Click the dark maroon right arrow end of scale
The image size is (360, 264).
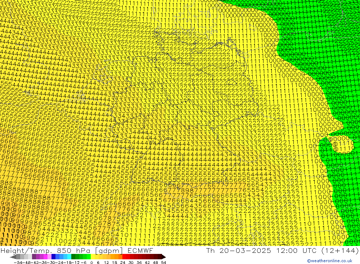[164, 257]
